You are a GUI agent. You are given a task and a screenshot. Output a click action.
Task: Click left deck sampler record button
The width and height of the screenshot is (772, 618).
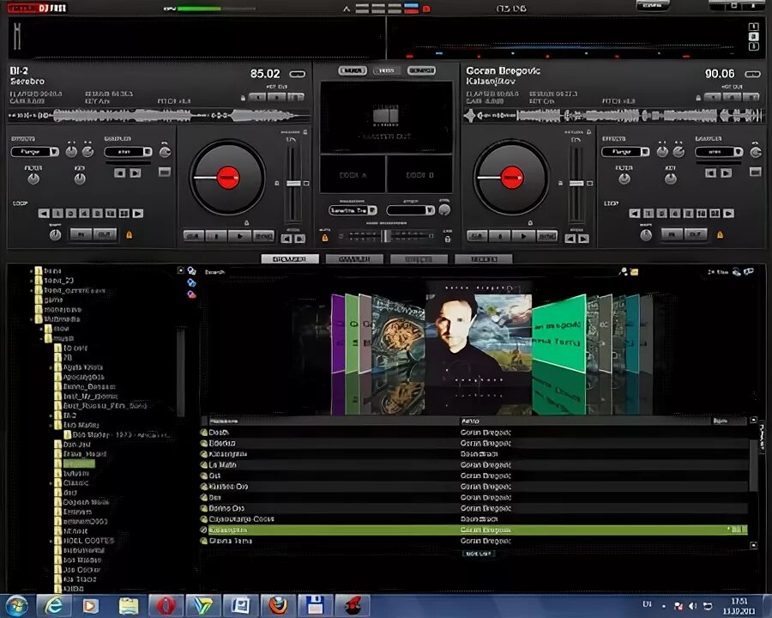[119, 173]
